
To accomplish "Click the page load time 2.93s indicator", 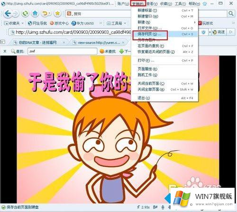I will (x=144, y=207).
